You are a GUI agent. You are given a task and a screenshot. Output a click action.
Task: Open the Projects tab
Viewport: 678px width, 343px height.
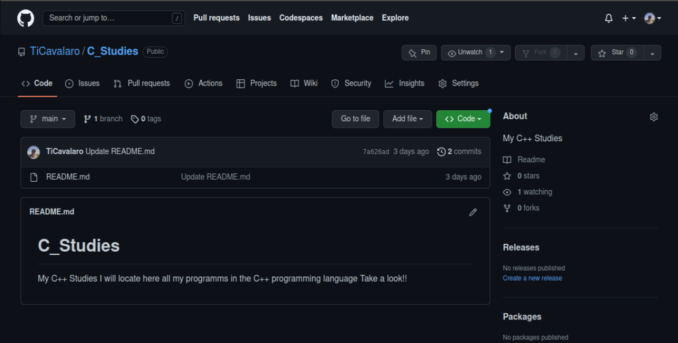256,84
